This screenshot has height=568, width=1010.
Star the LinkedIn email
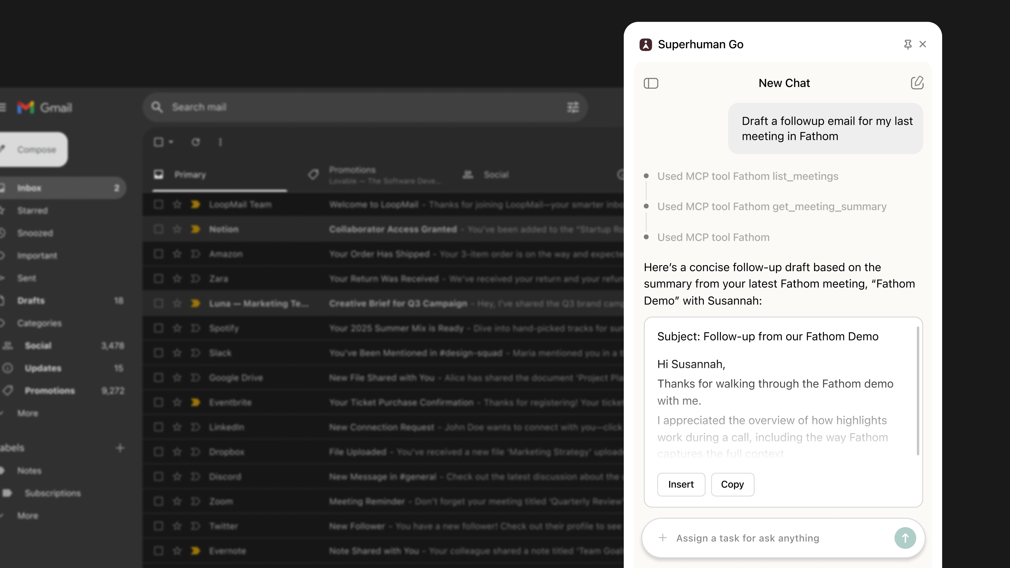(x=177, y=427)
